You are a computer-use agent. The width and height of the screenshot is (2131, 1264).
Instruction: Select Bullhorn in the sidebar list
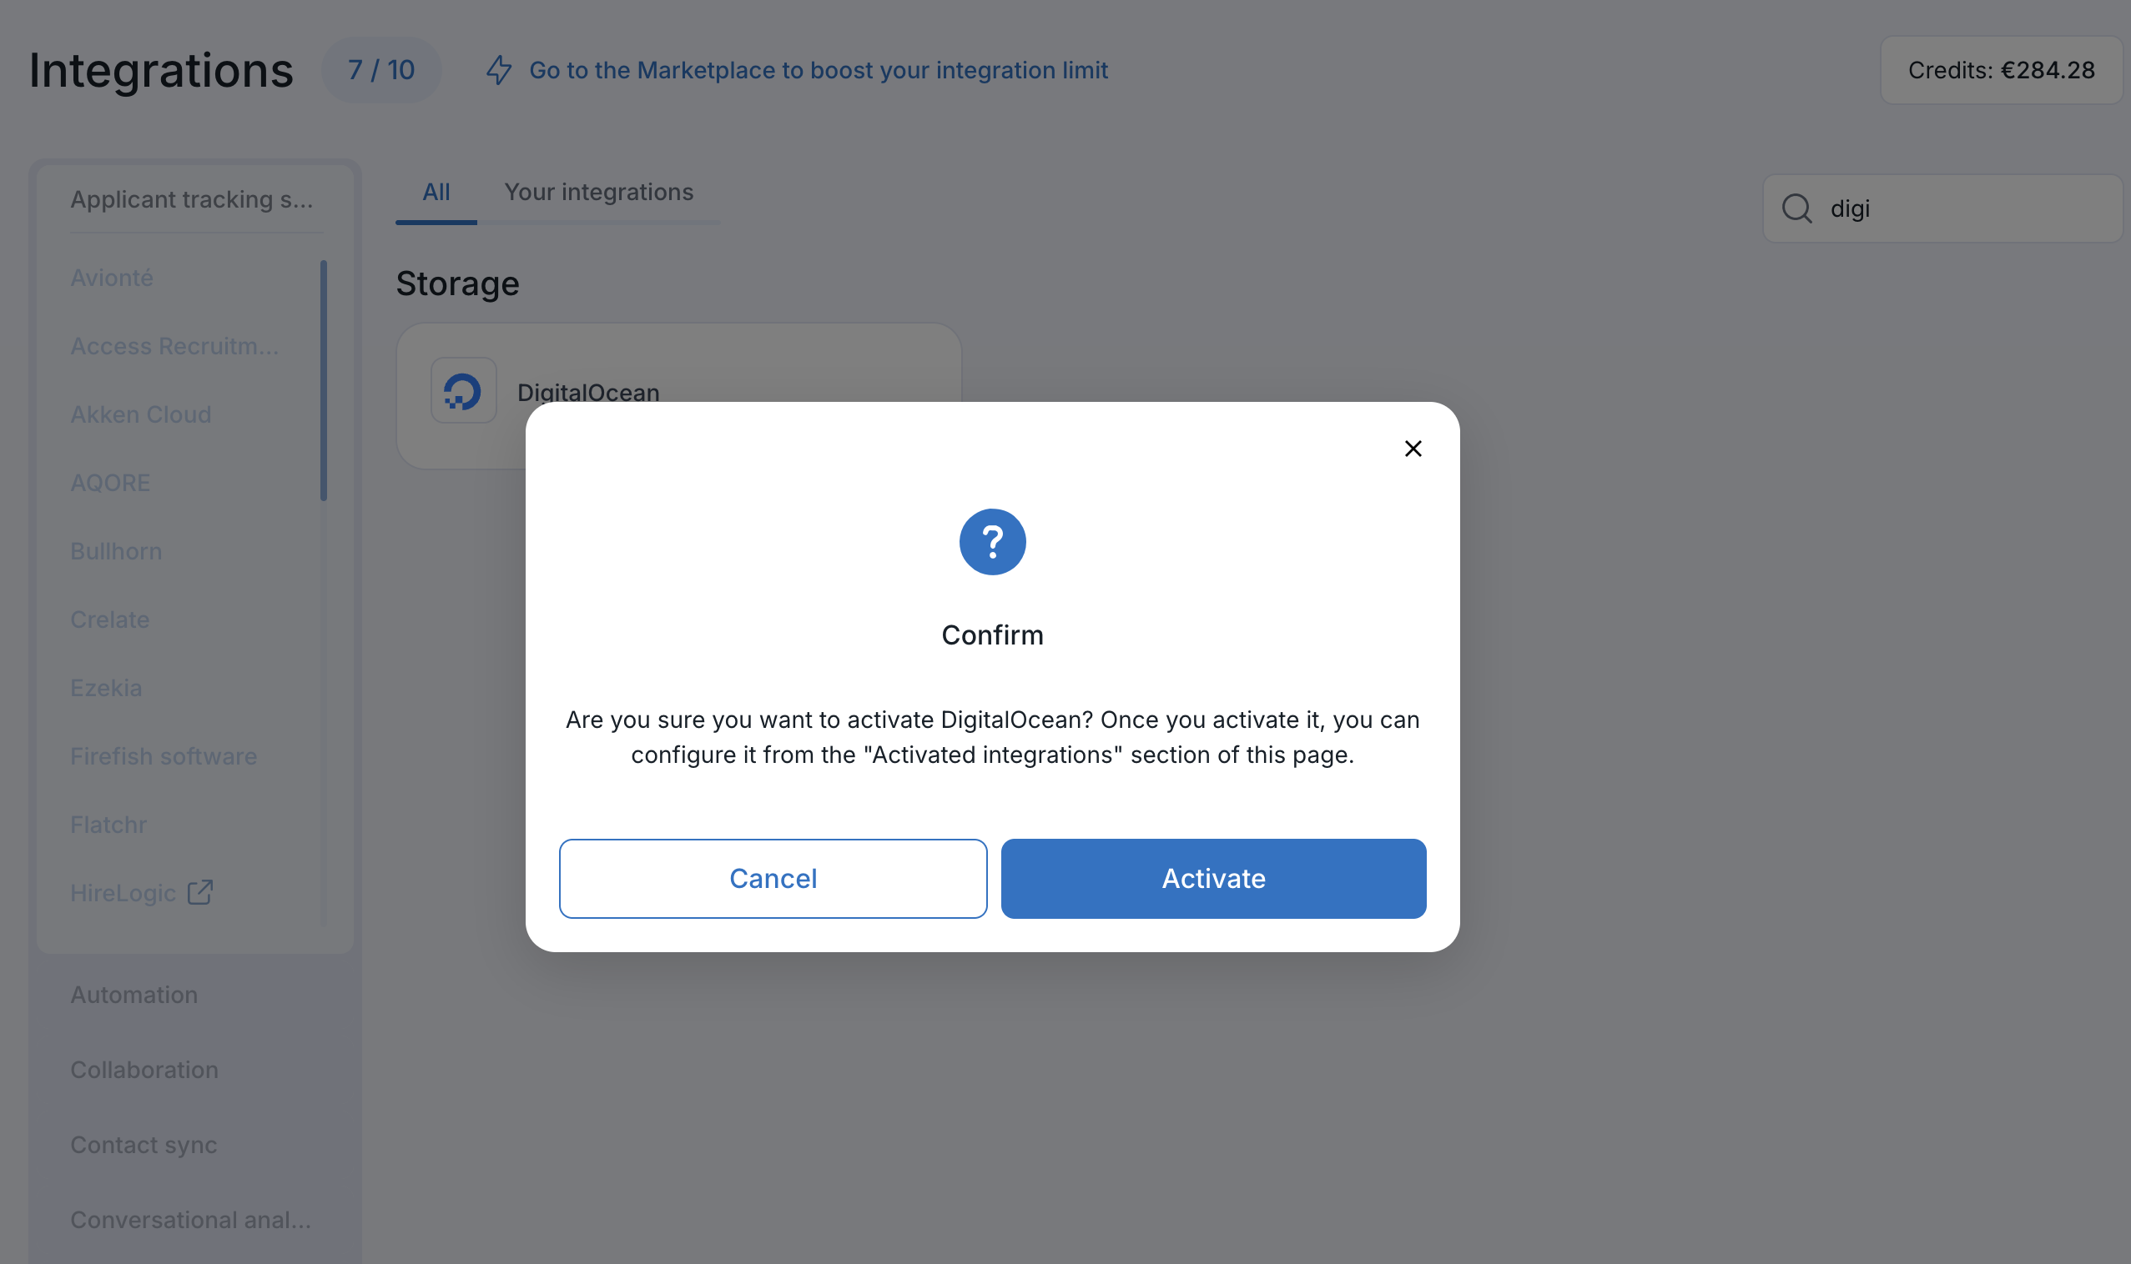116,551
